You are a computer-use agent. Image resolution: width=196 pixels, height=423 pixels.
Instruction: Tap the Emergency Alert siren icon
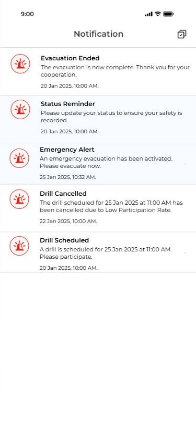(x=19, y=158)
